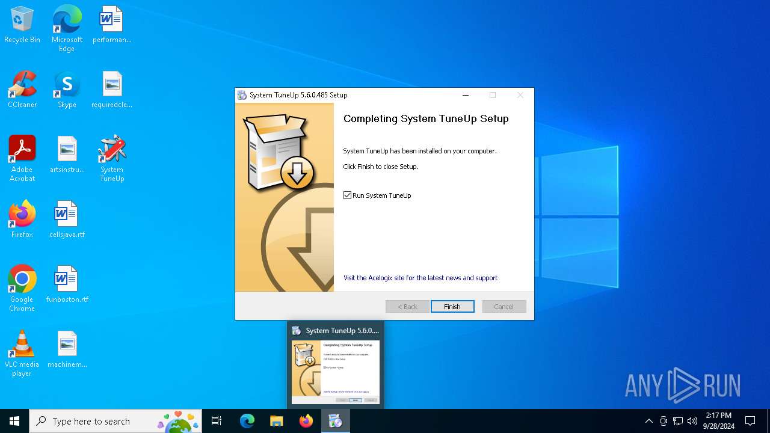Click the taskbar search box
The image size is (770, 433).
point(115,421)
